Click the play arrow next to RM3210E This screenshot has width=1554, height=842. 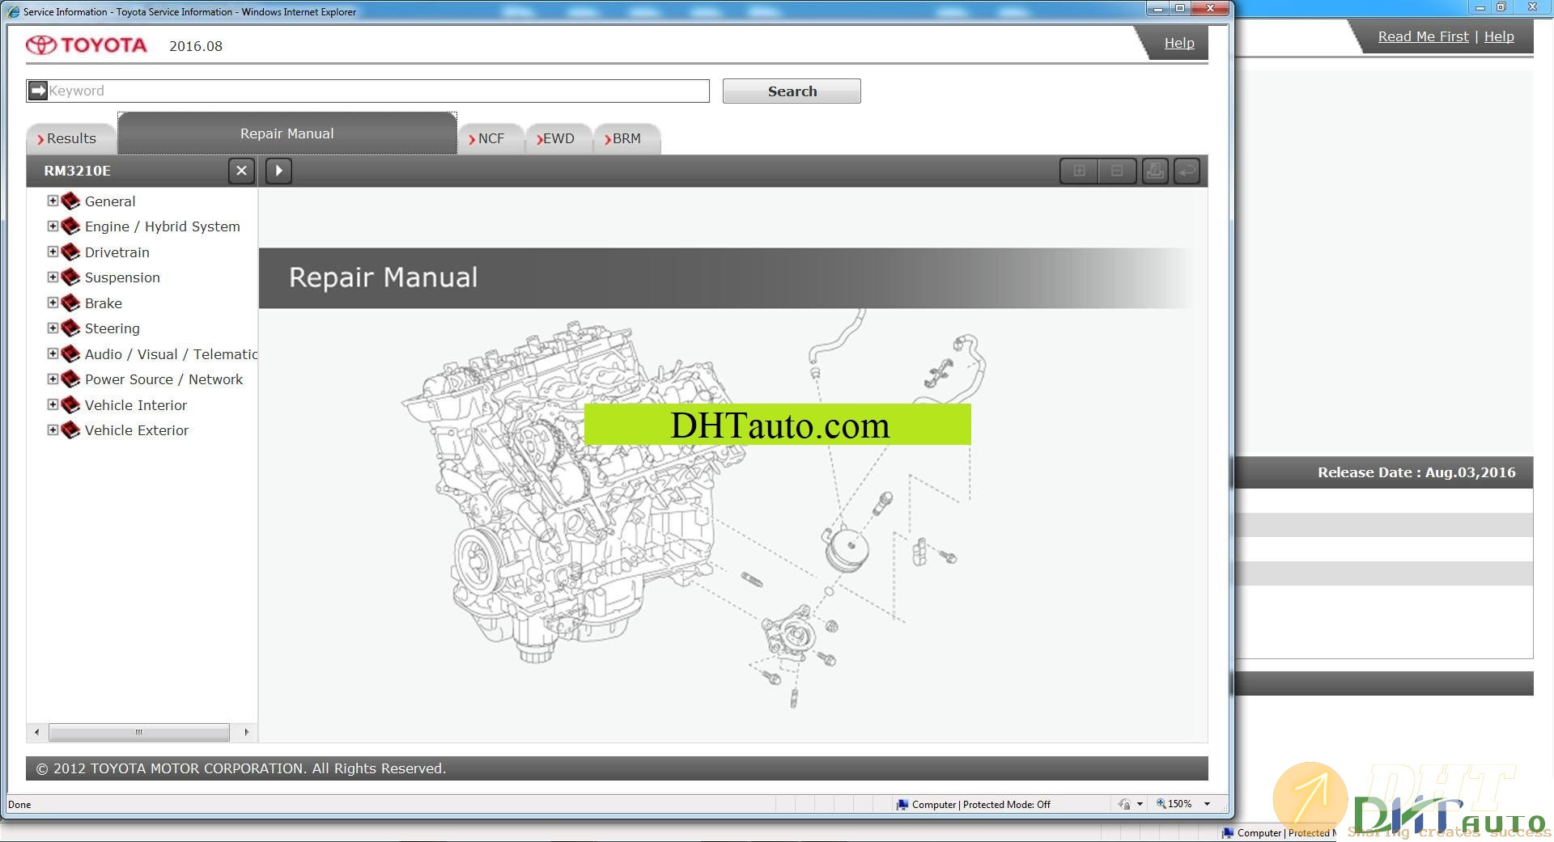(278, 171)
